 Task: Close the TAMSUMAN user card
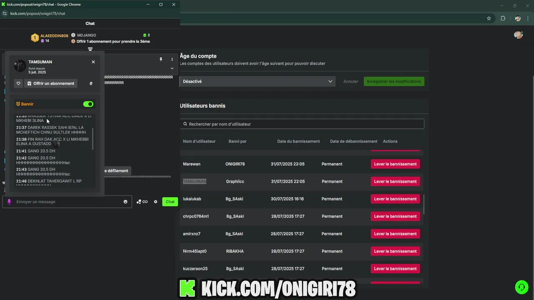93,62
